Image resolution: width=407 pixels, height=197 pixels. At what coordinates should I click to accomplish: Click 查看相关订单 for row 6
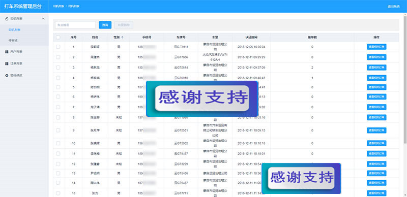click(x=376, y=96)
